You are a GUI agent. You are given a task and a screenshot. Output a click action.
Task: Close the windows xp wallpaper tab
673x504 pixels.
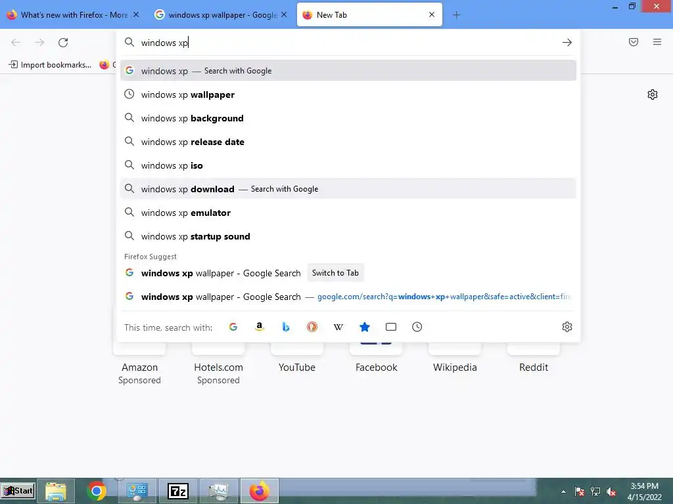pos(284,14)
